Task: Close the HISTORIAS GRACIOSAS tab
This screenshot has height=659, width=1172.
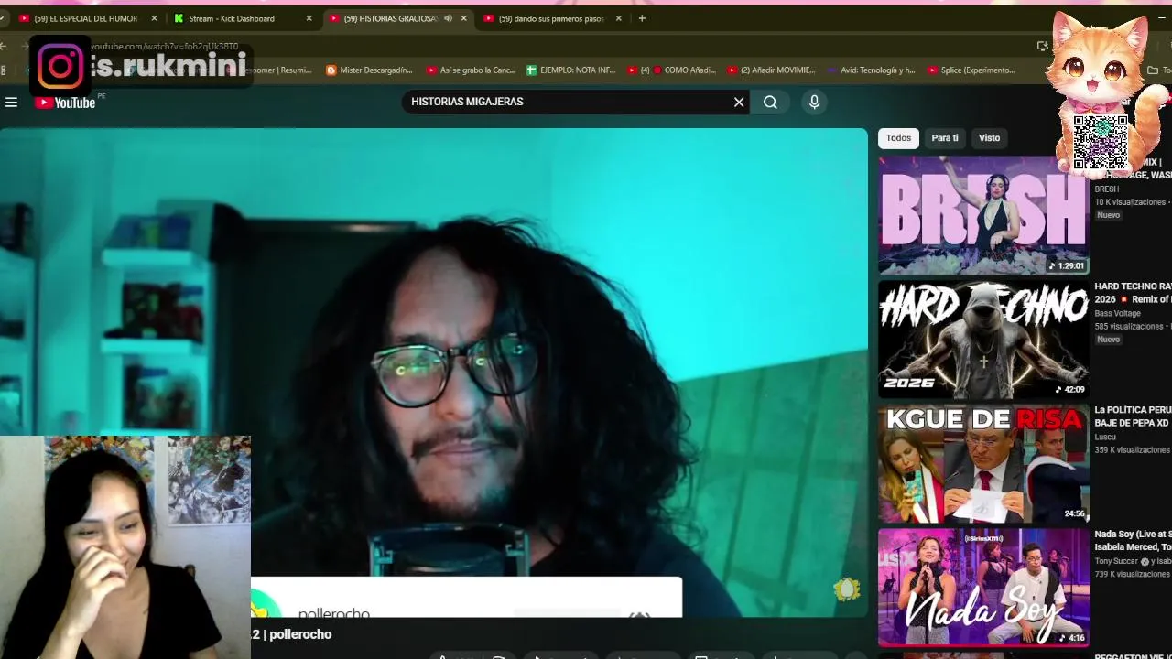Action: click(464, 18)
